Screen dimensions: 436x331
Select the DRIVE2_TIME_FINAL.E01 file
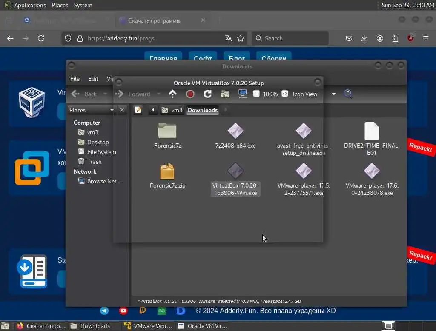pyautogui.click(x=371, y=139)
